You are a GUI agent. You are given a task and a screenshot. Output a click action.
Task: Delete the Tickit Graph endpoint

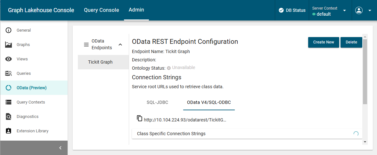point(351,42)
